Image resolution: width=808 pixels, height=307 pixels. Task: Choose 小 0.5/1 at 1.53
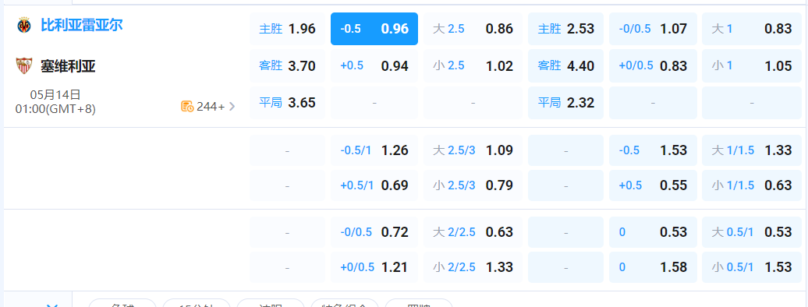coord(752,267)
